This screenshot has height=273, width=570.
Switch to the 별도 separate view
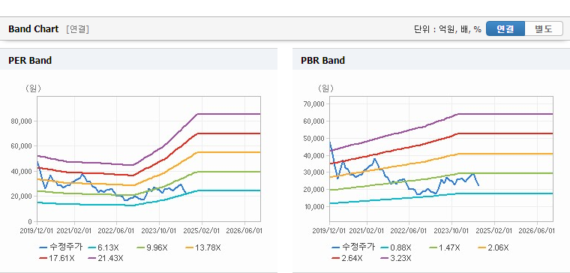click(544, 28)
